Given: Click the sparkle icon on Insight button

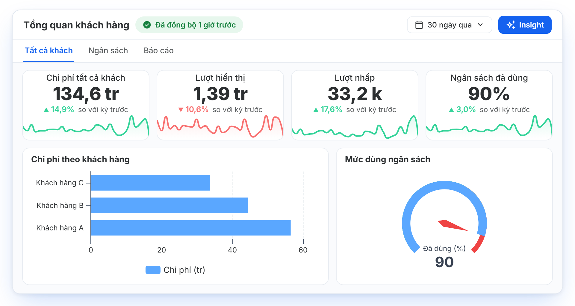Looking at the screenshot, I should coord(511,25).
